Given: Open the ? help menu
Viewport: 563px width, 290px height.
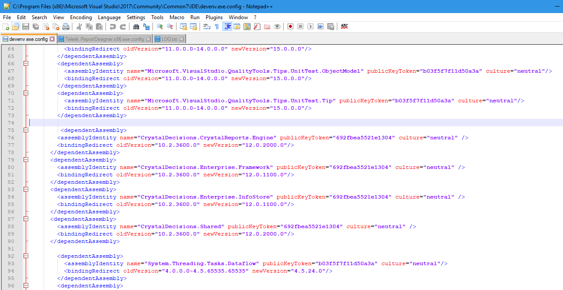Looking at the screenshot, I should click(255, 17).
